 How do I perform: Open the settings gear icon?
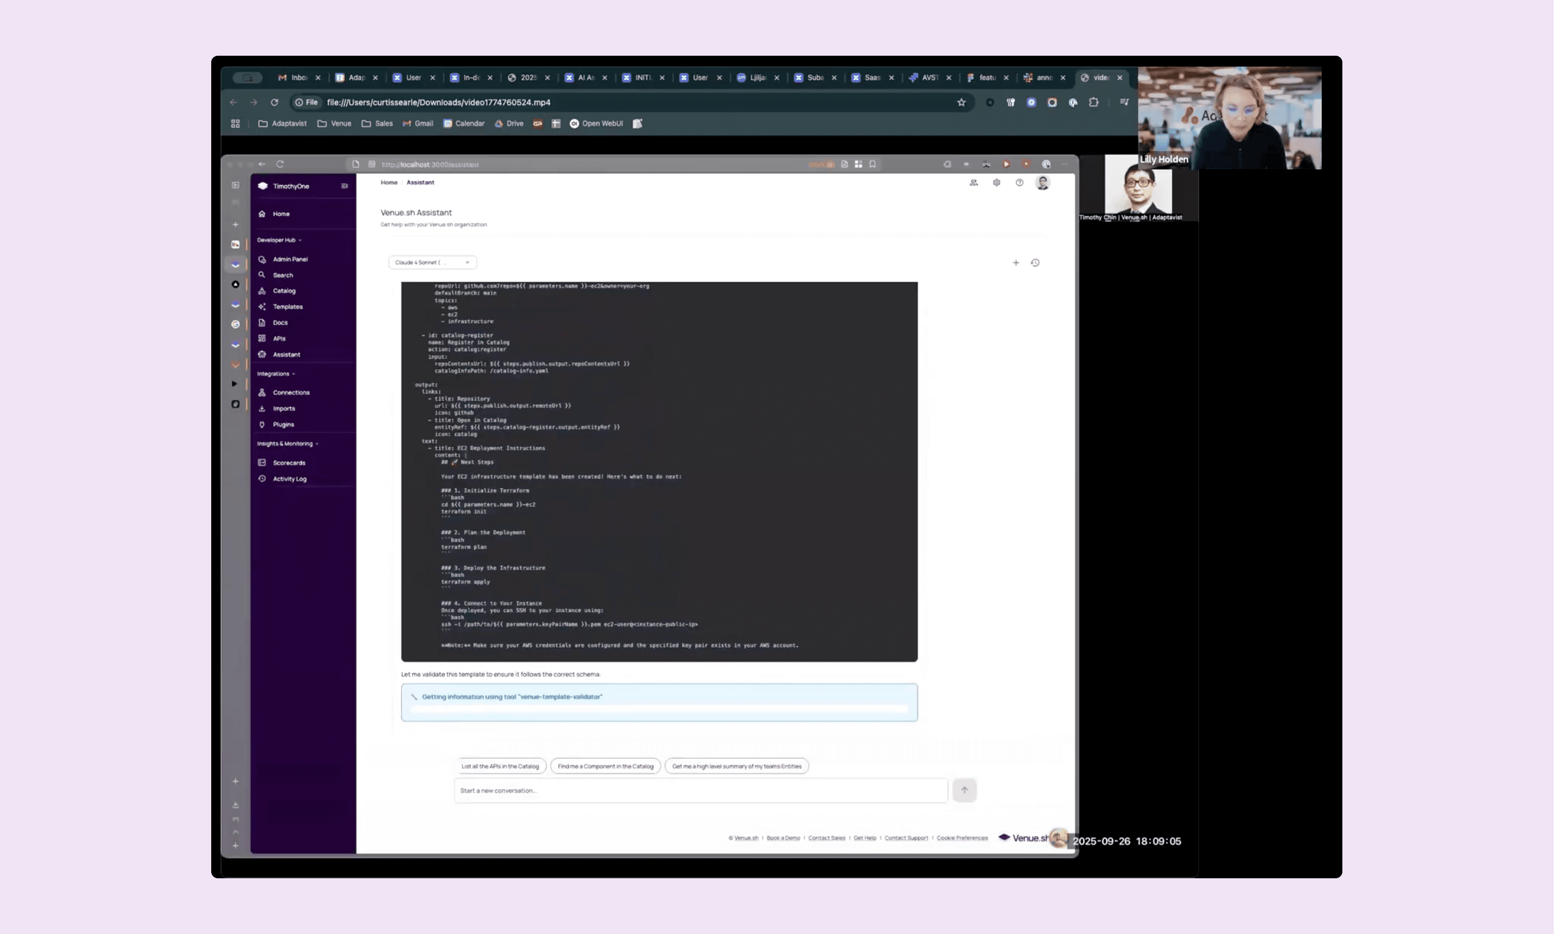click(996, 182)
